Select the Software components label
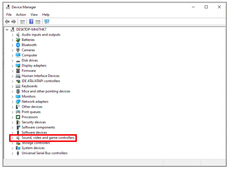242x170 pixels. point(38,127)
